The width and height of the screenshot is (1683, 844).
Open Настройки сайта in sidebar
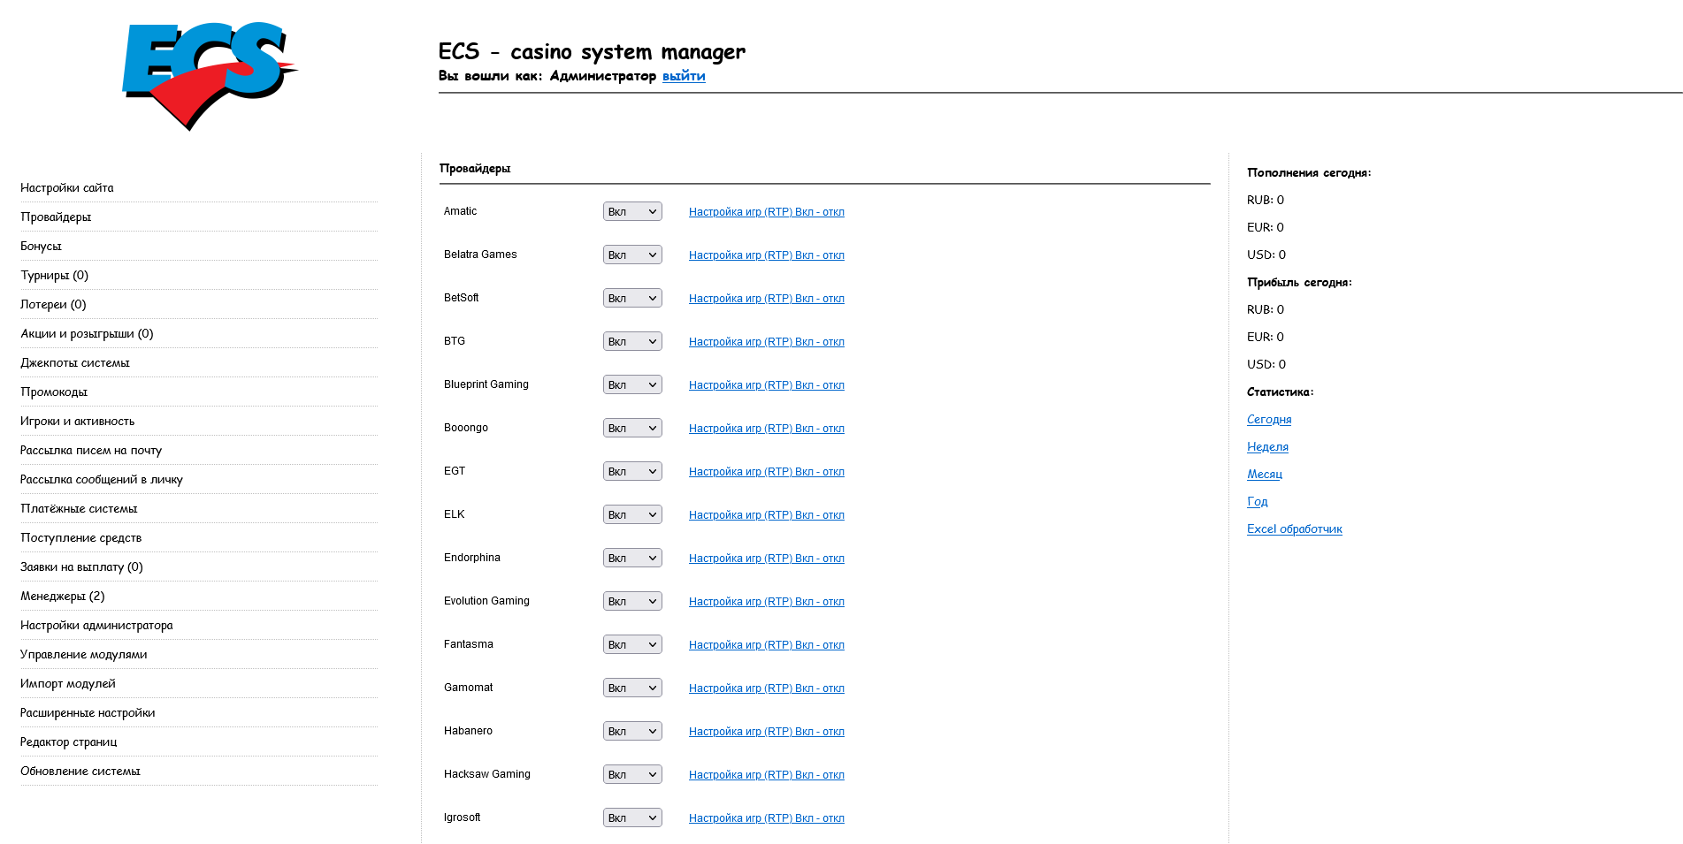pyautogui.click(x=67, y=188)
